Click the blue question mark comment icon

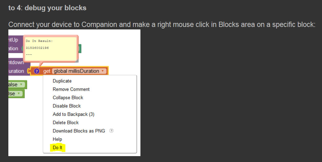[37, 71]
